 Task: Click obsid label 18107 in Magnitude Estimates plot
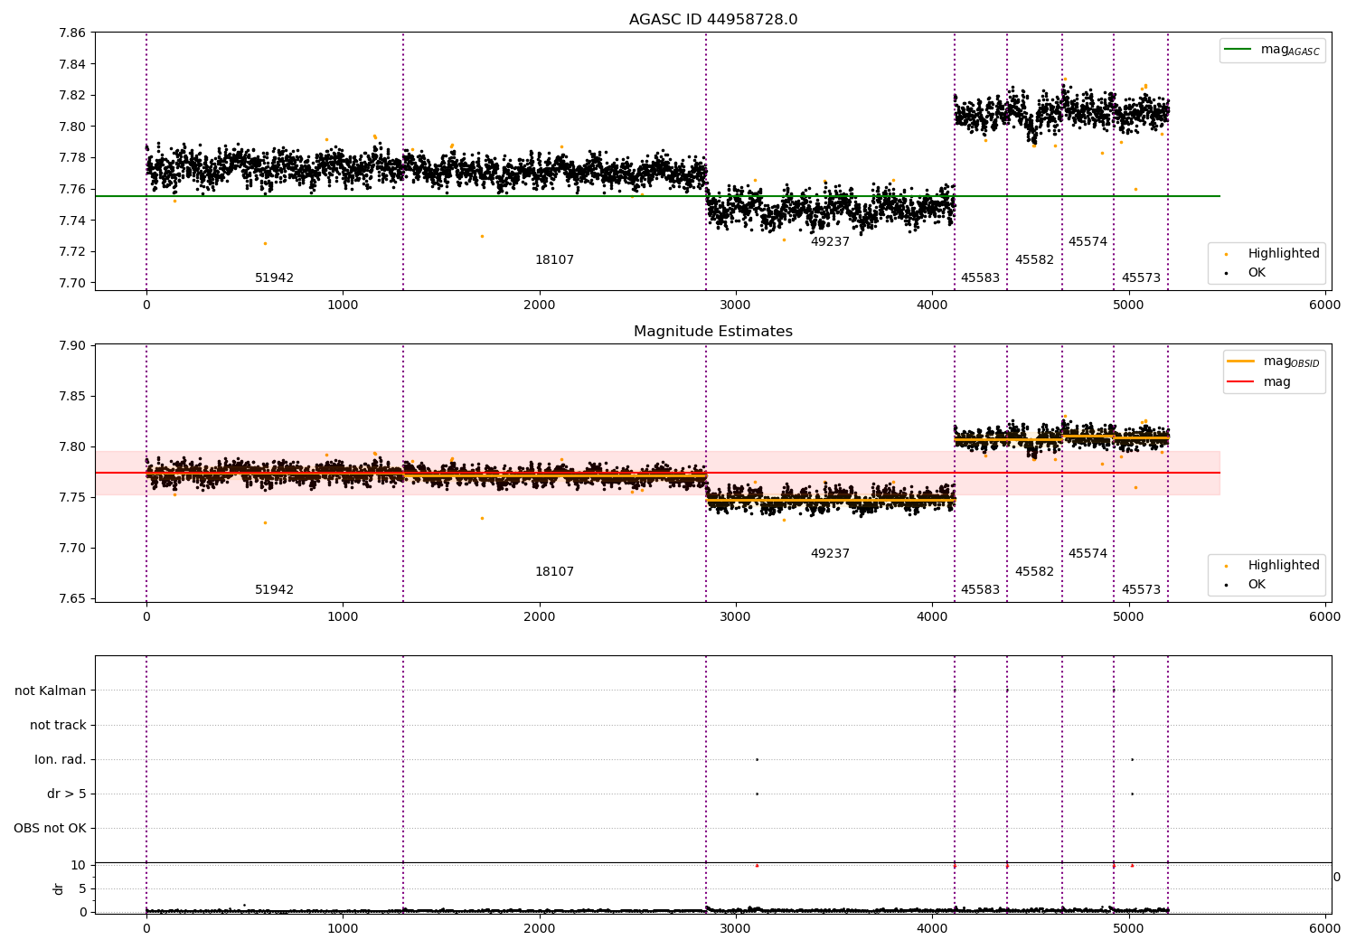(x=554, y=572)
